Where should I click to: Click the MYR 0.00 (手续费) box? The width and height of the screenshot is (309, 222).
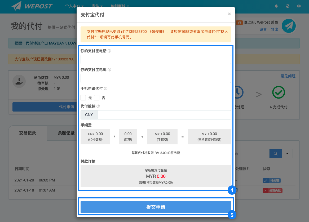coord(162,137)
